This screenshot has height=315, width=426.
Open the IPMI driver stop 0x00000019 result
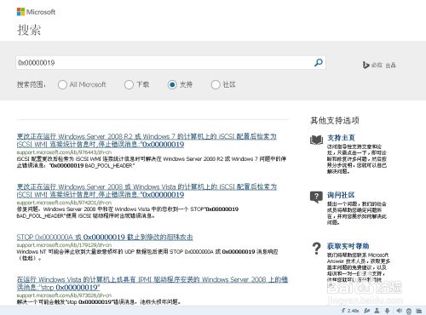point(153,283)
